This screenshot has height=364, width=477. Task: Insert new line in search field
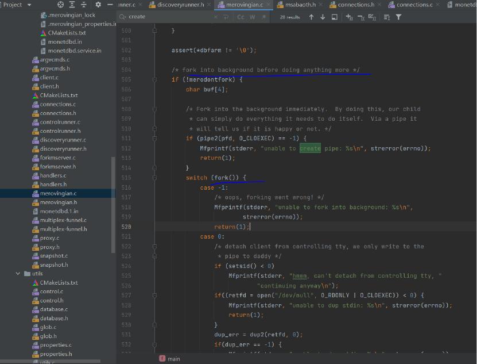pos(226,17)
